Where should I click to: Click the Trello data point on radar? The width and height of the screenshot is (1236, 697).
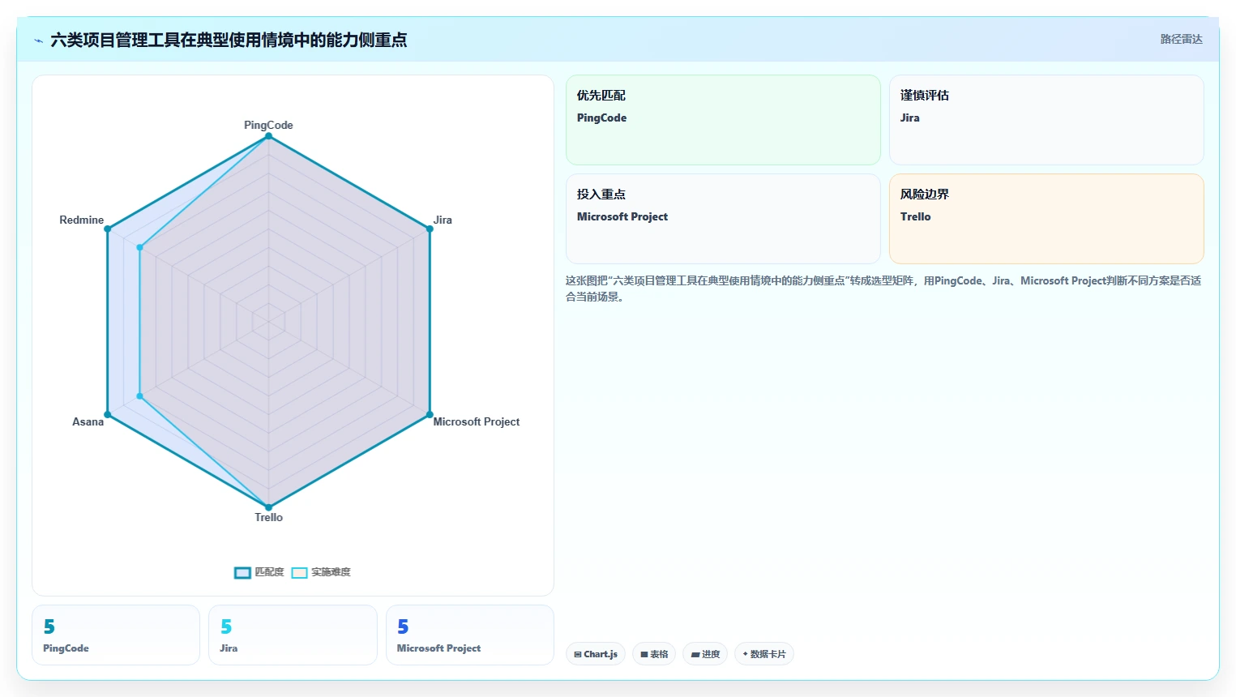[x=268, y=508]
